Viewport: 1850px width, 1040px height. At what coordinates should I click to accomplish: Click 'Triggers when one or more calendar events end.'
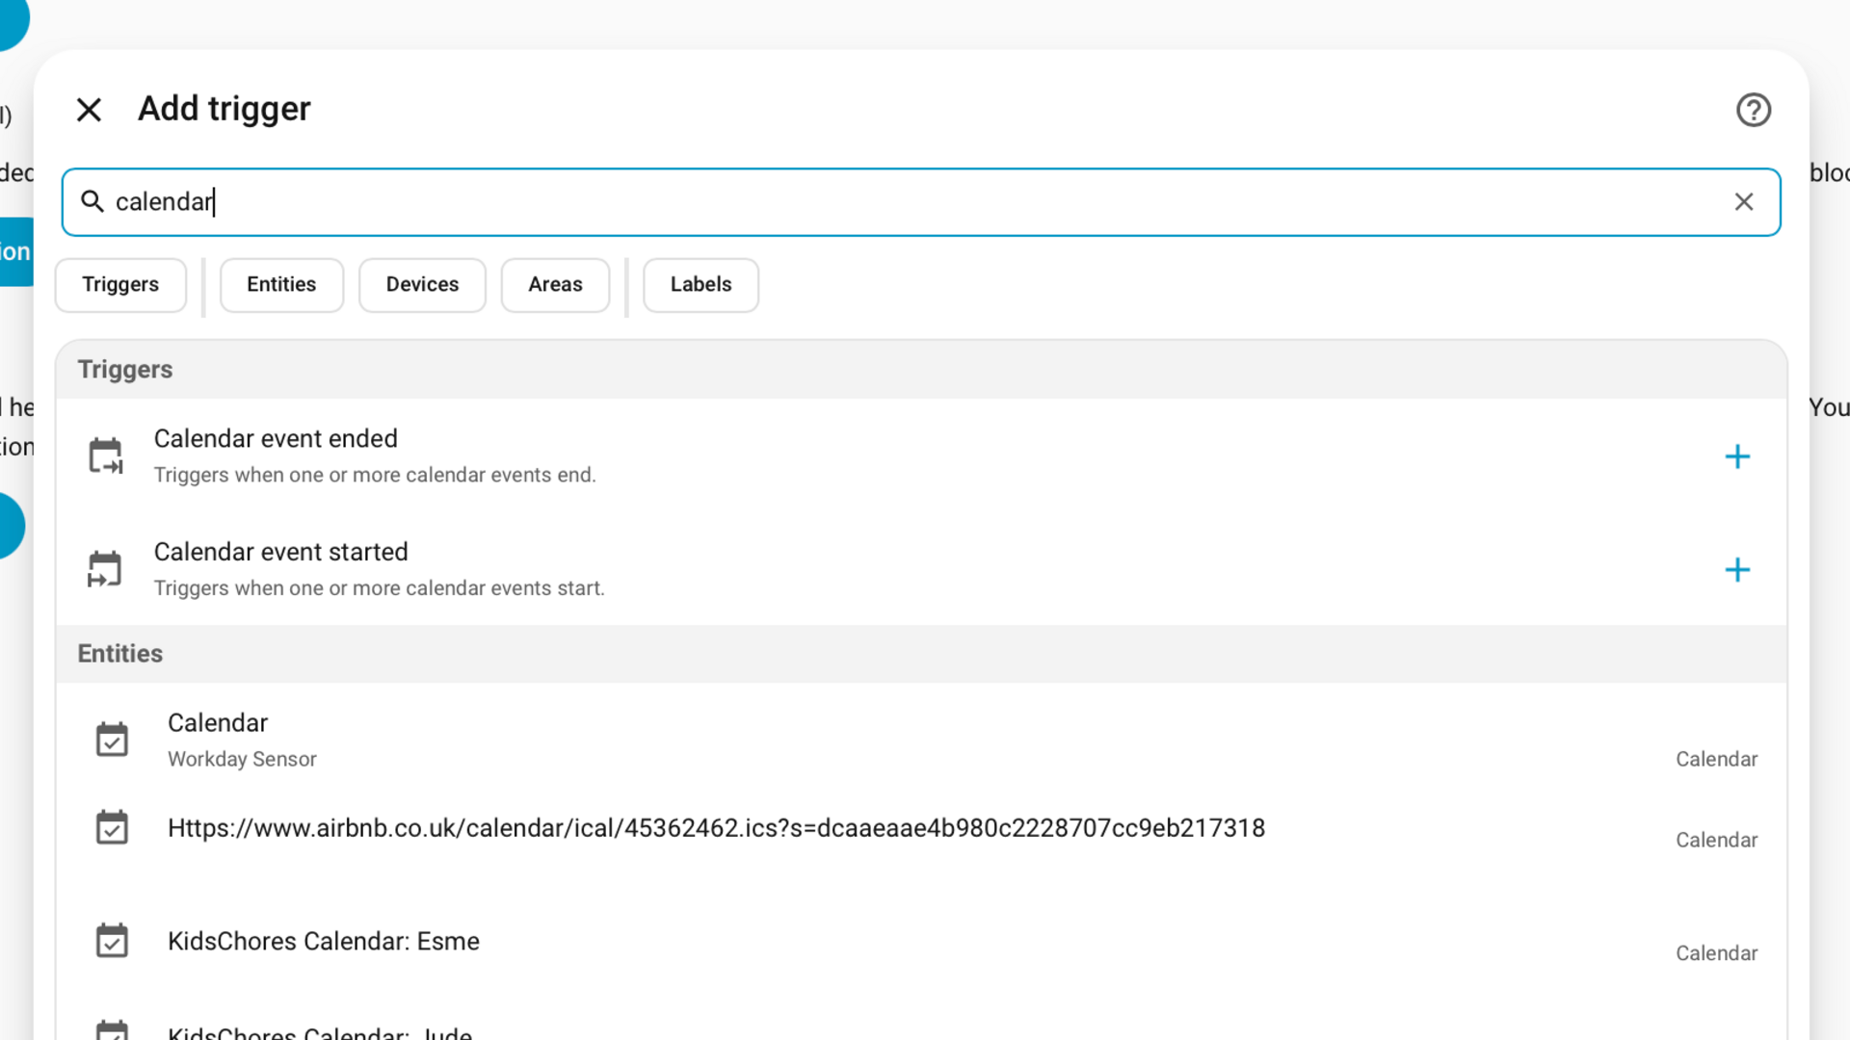tap(375, 476)
